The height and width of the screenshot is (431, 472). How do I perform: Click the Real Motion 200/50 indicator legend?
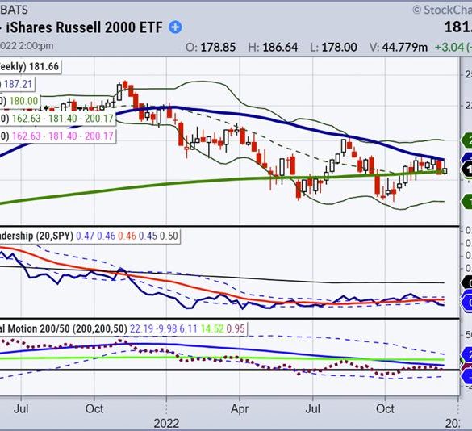point(123,328)
